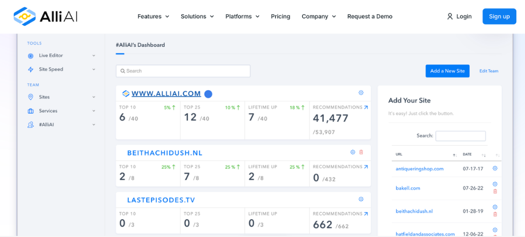
Task: Click the Sites location pin icon
Action: [30, 97]
